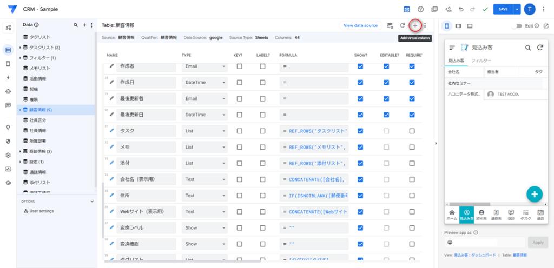Screen dimensions: 554x268
Task: Uncheck REQUIRE for 作成者 row
Action: [x=412, y=66]
